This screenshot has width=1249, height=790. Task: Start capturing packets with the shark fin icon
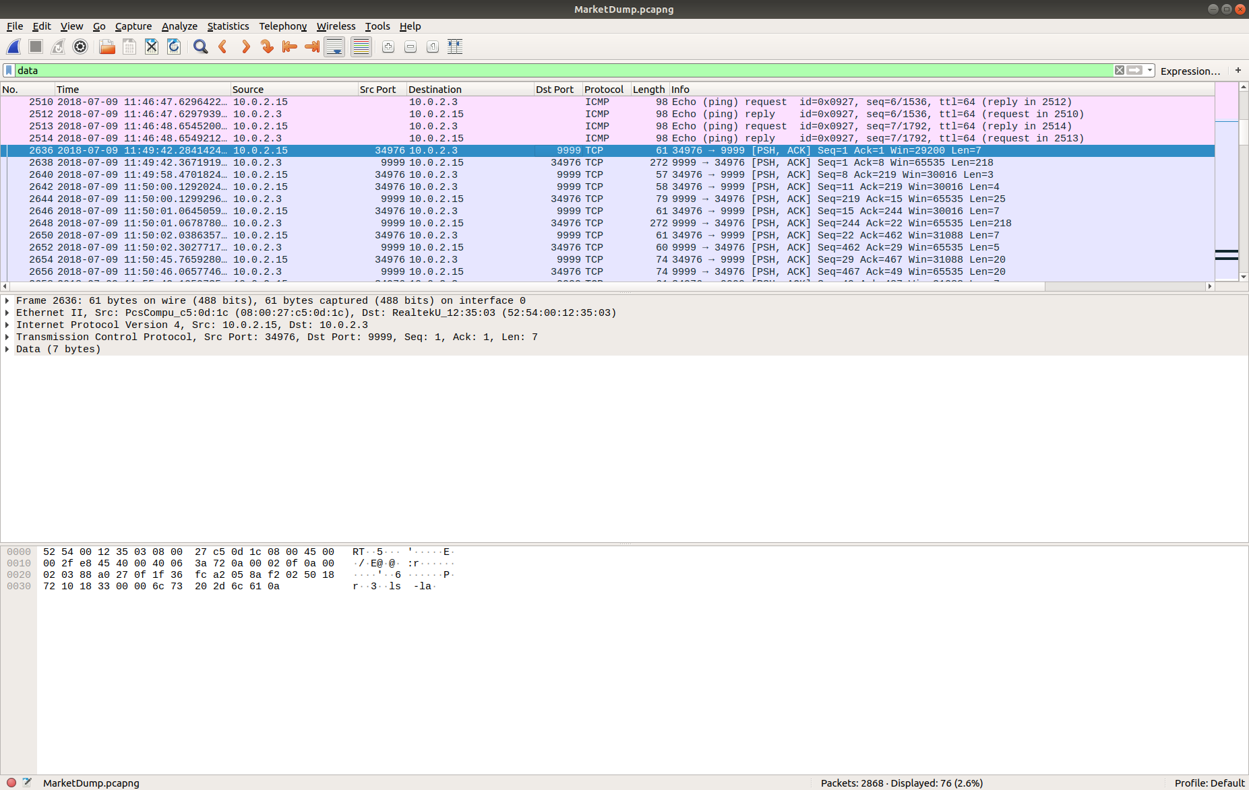13,46
